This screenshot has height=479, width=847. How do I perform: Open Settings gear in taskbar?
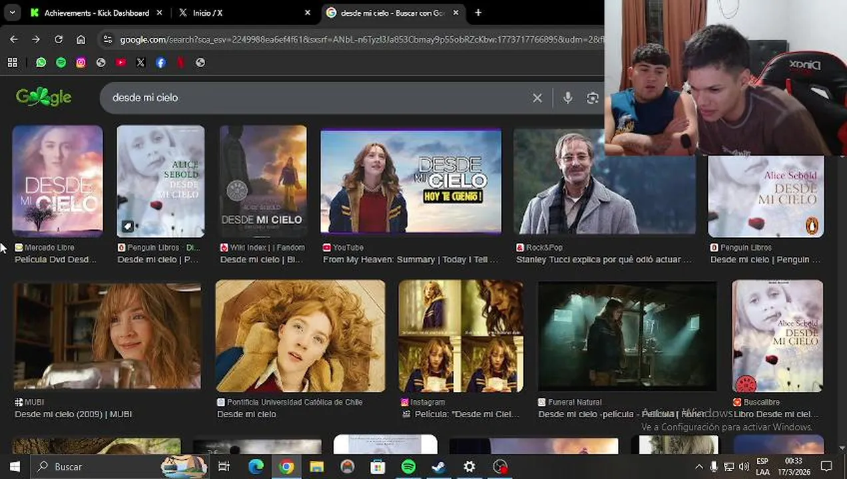[469, 466]
